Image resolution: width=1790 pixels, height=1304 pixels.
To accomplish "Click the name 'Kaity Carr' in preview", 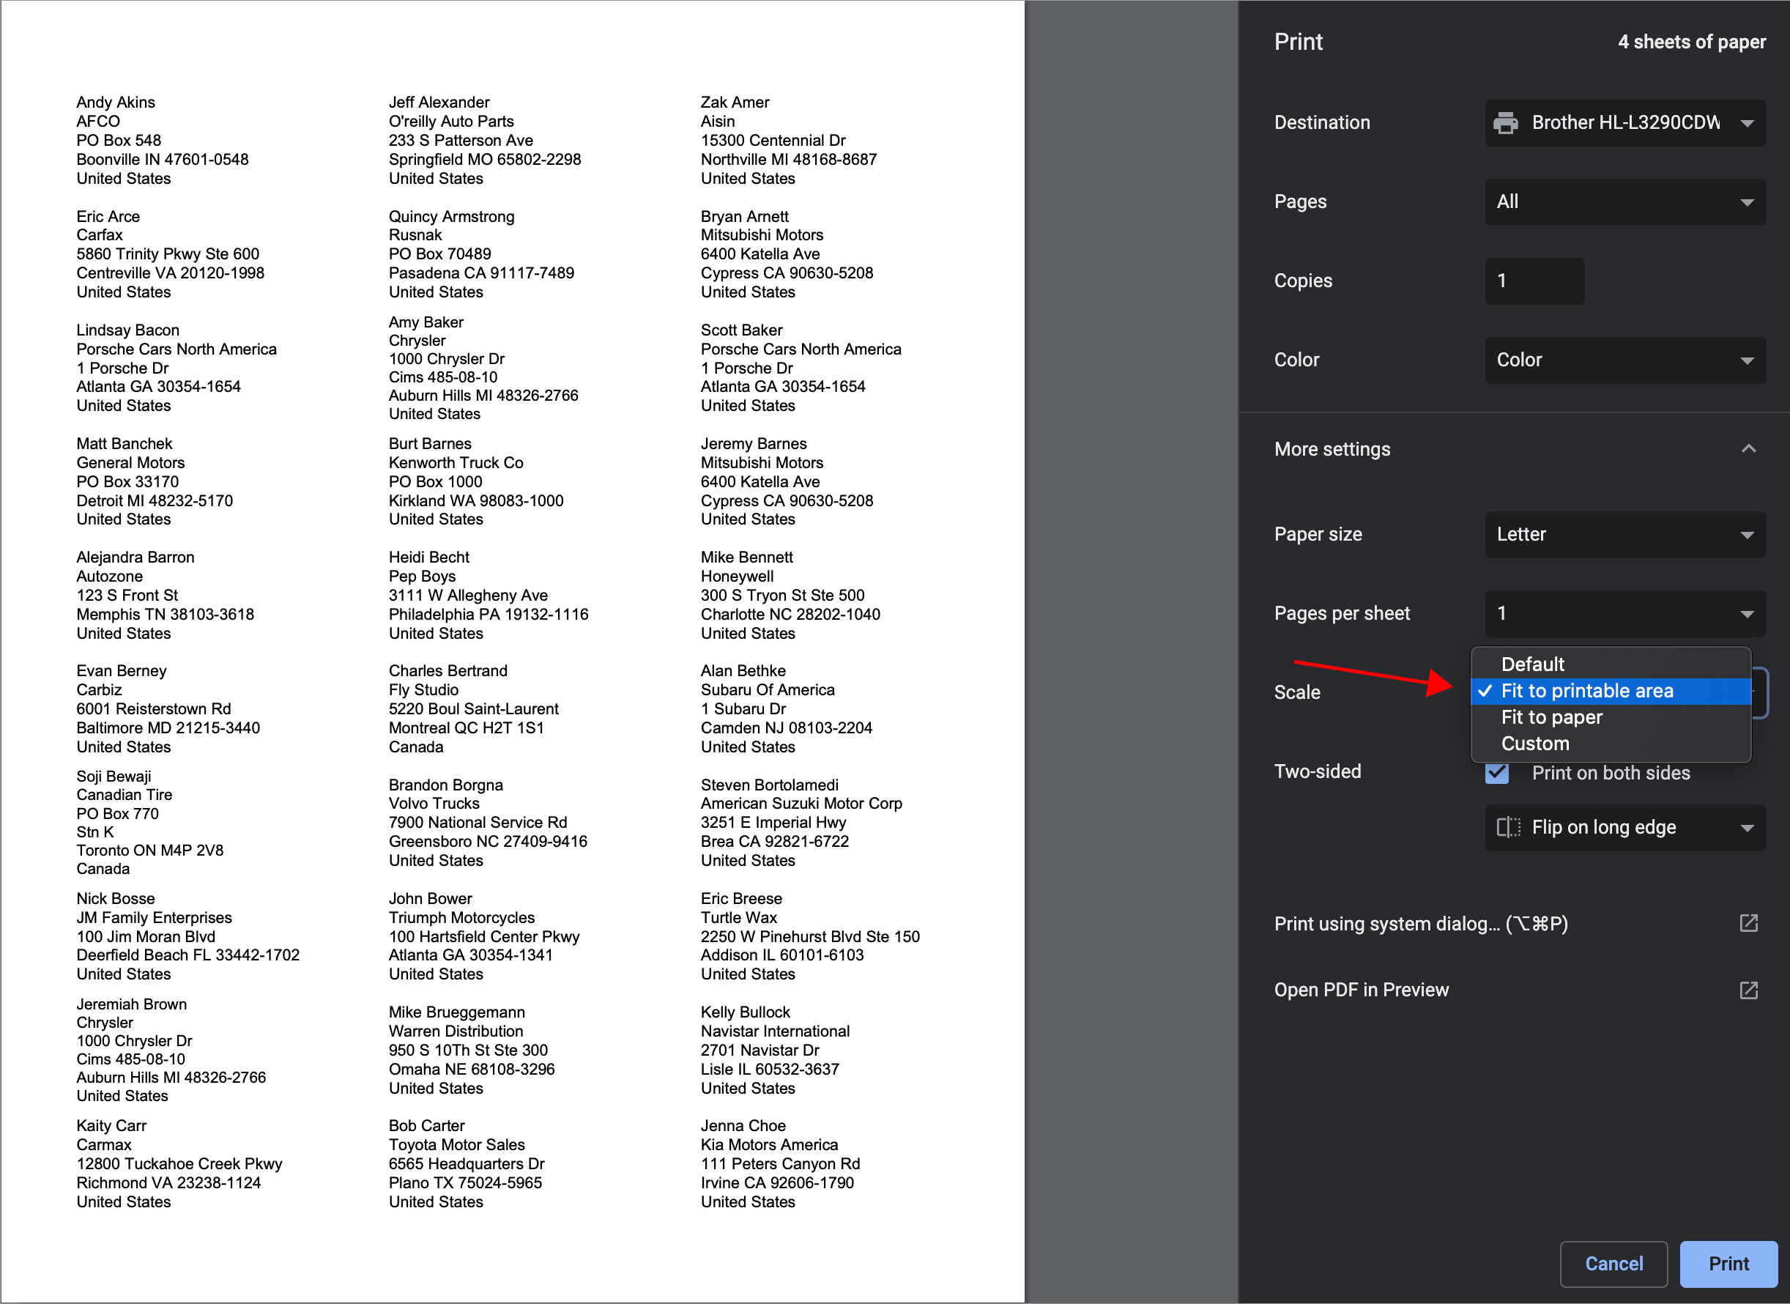I will [x=112, y=1125].
